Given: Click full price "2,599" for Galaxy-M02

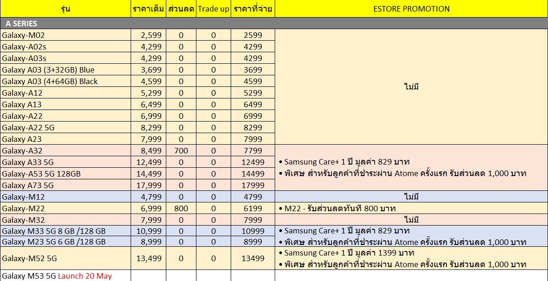Looking at the screenshot, I should (x=151, y=35).
